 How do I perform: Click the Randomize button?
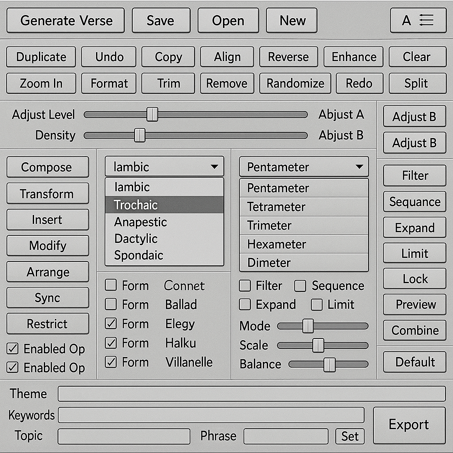pyautogui.click(x=295, y=84)
